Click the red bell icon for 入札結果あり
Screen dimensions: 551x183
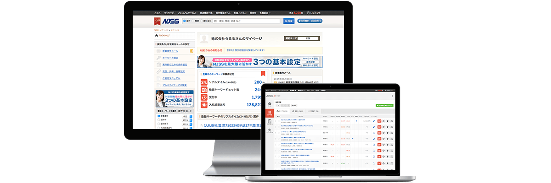point(204,105)
